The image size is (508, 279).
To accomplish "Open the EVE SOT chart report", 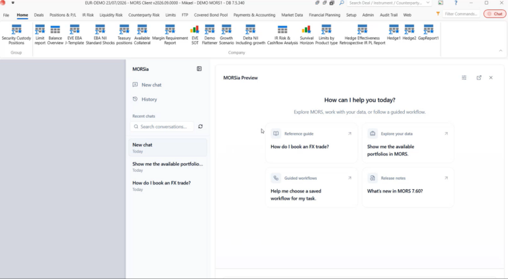I will pos(194,34).
